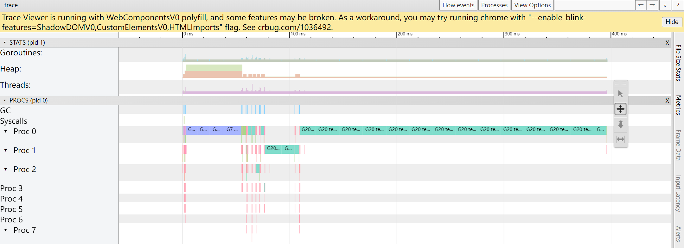
Task: Hide the WebComponents warning banner
Action: click(672, 22)
